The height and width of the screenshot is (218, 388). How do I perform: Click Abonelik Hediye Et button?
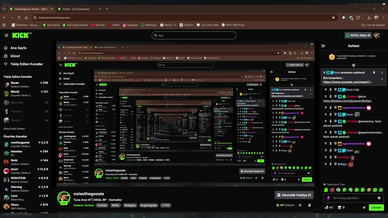294,195
